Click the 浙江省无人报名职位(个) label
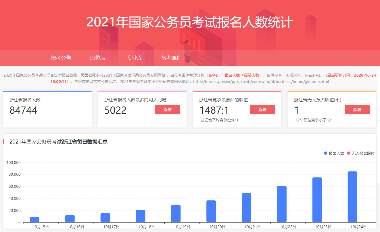Image resolution: width=380 pixels, height=232 pixels. point(318,100)
